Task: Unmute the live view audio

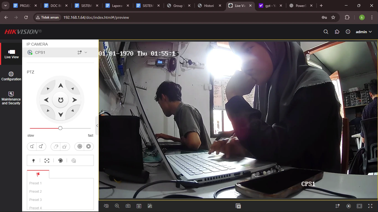Action: coord(106,206)
